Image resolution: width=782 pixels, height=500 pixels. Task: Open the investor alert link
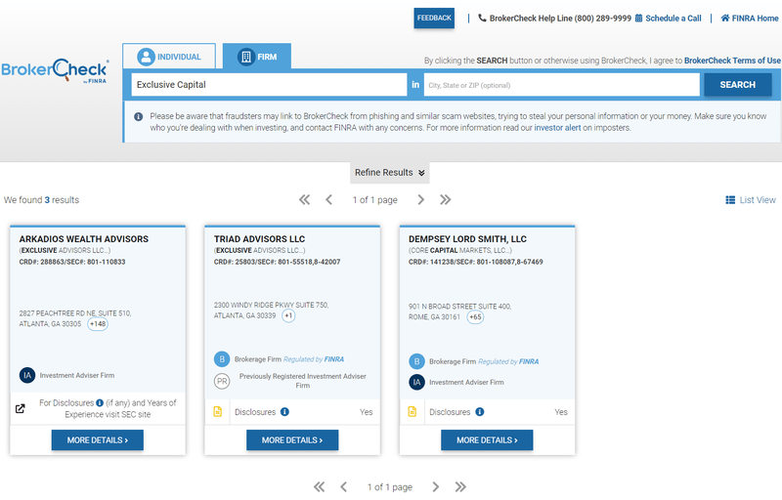(557, 128)
